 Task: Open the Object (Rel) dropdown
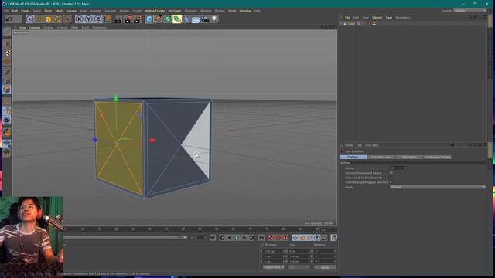point(273,267)
